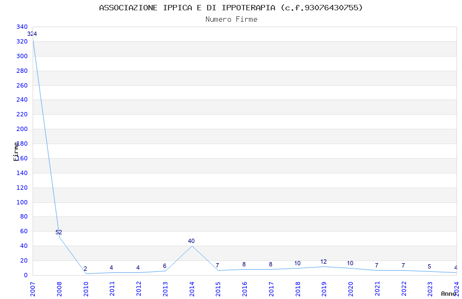The width and height of the screenshot is (462, 299).
Task: Pick the 324 data value for 2007
Action: 32,34
